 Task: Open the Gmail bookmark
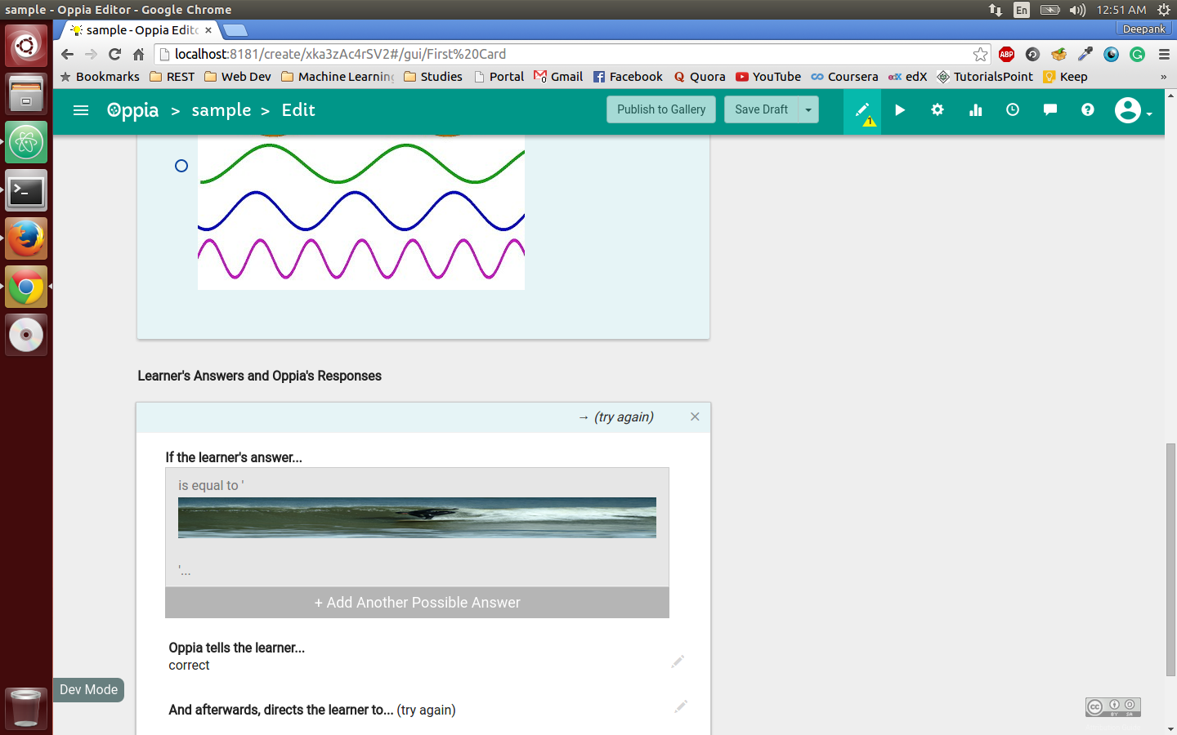[x=558, y=77]
